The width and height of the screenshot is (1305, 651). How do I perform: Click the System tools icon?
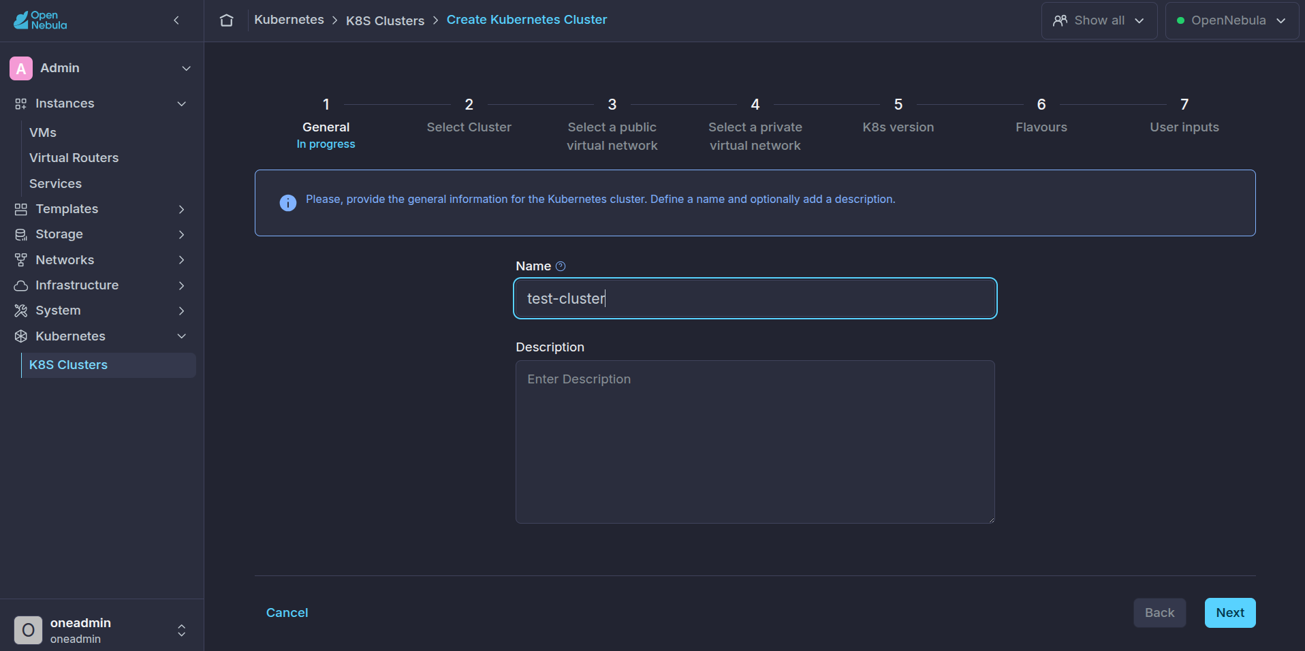pyautogui.click(x=21, y=311)
